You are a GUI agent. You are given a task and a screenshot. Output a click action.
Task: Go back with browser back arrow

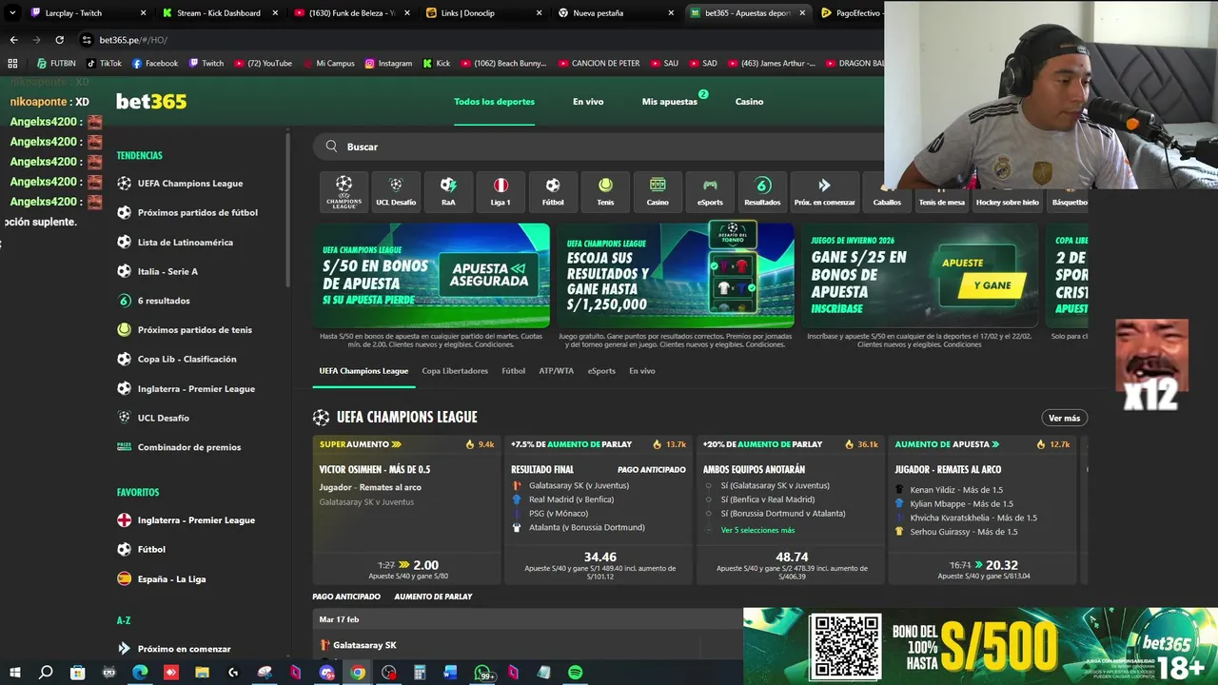(x=13, y=40)
